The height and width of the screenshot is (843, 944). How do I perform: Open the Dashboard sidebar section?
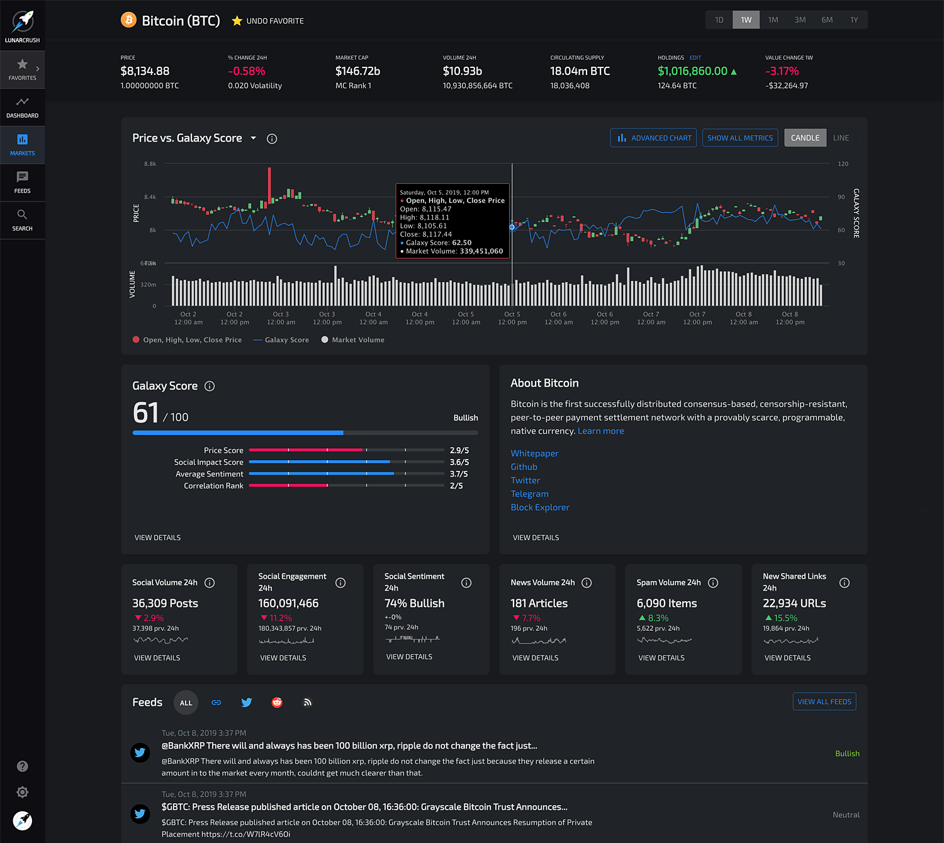(22, 107)
